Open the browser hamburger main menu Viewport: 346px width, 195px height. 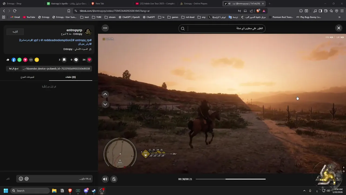(342, 11)
